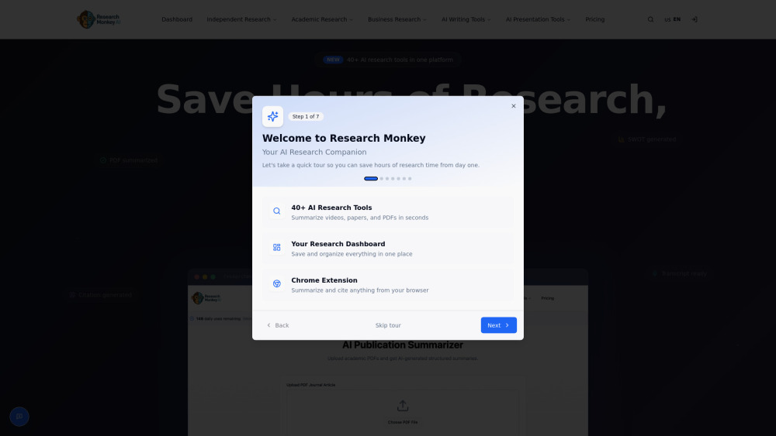776x436 pixels.
Task: Select the Your Research Dashboard card
Action: (387, 249)
